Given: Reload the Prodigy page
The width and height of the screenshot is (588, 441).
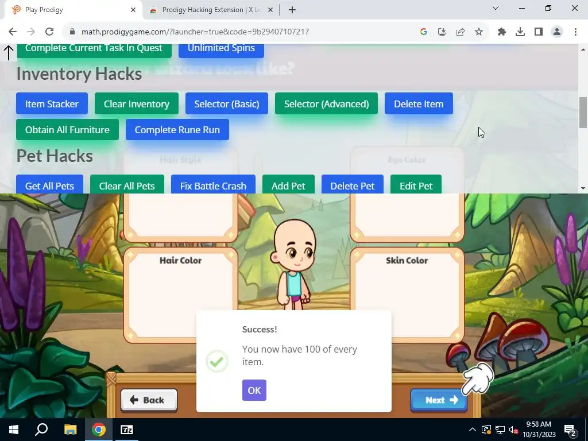Looking at the screenshot, I should pos(49,32).
